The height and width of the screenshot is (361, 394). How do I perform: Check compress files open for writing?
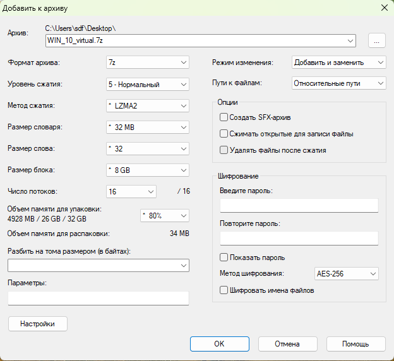click(224, 134)
